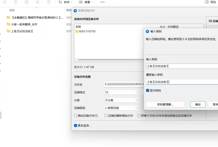Viewport: 218px width, 147px height.
Task: Open 密码管理器... button
Action: click(165, 105)
